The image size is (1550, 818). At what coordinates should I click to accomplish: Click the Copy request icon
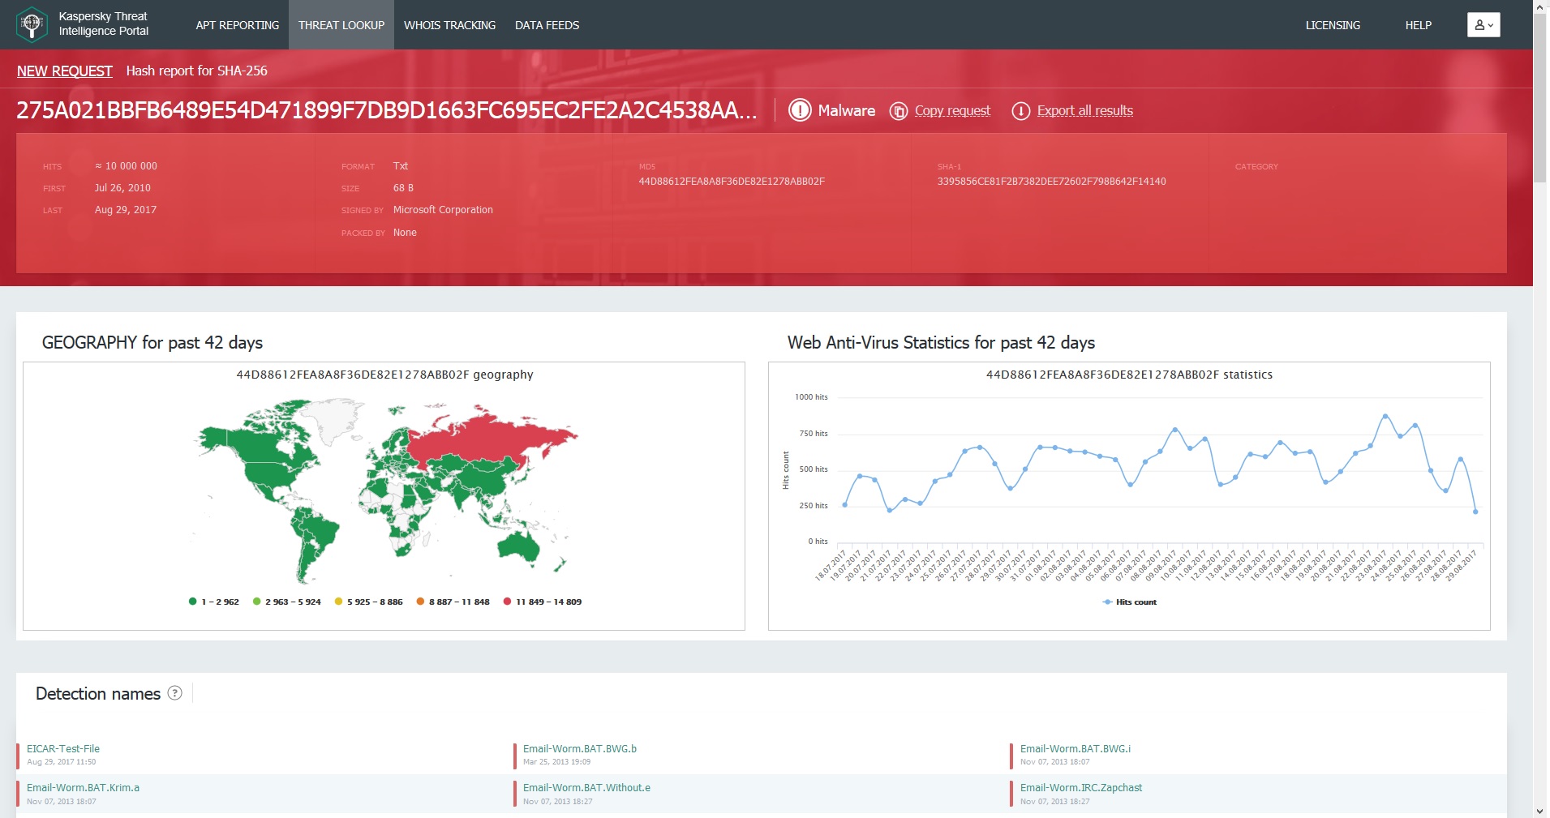coord(898,111)
